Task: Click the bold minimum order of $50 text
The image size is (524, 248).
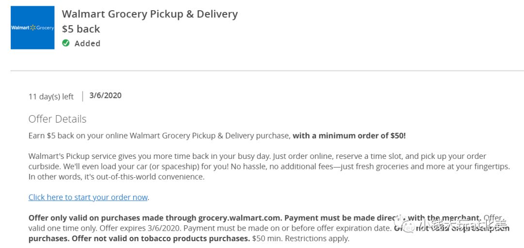Action: point(349,136)
